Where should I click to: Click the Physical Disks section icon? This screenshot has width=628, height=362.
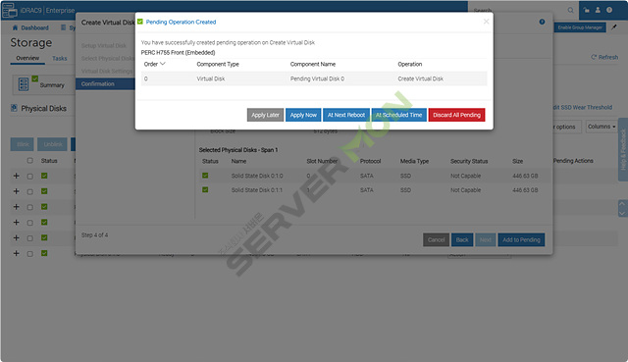pos(14,108)
